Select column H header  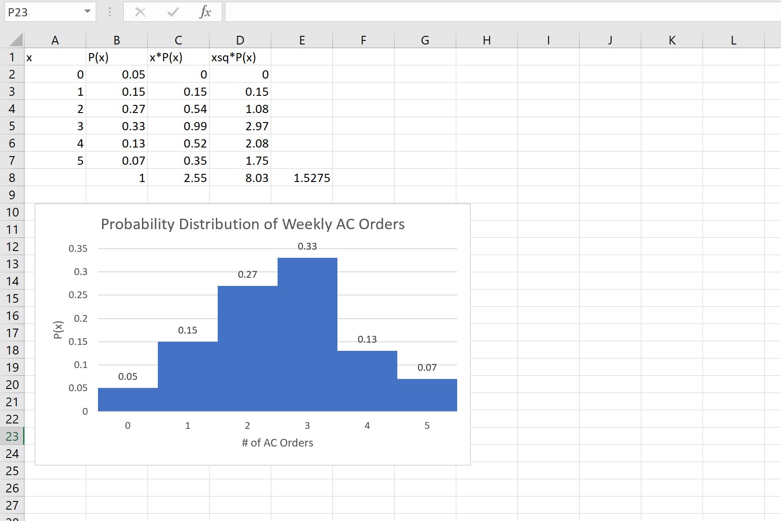487,40
